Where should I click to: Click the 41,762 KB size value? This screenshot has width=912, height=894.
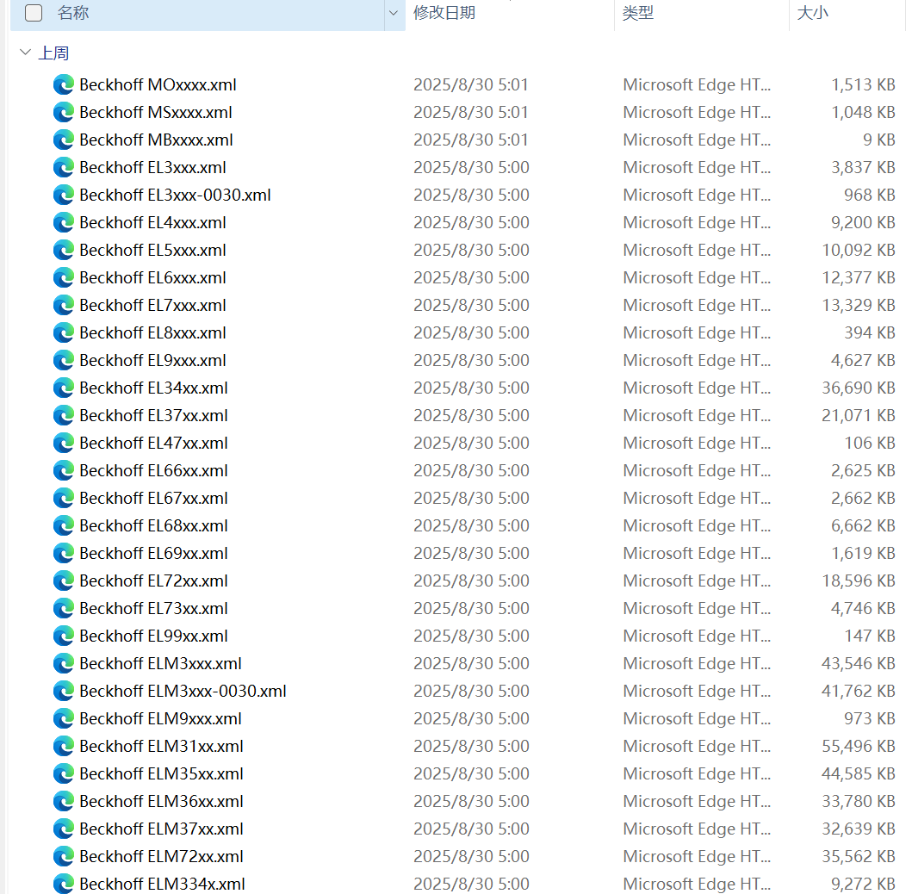[859, 692]
